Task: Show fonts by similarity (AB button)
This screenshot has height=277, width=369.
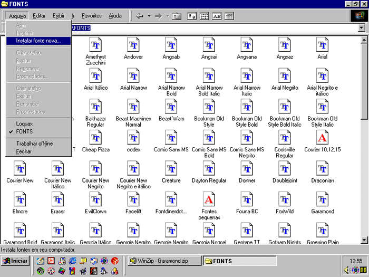Action: [x=217, y=16]
